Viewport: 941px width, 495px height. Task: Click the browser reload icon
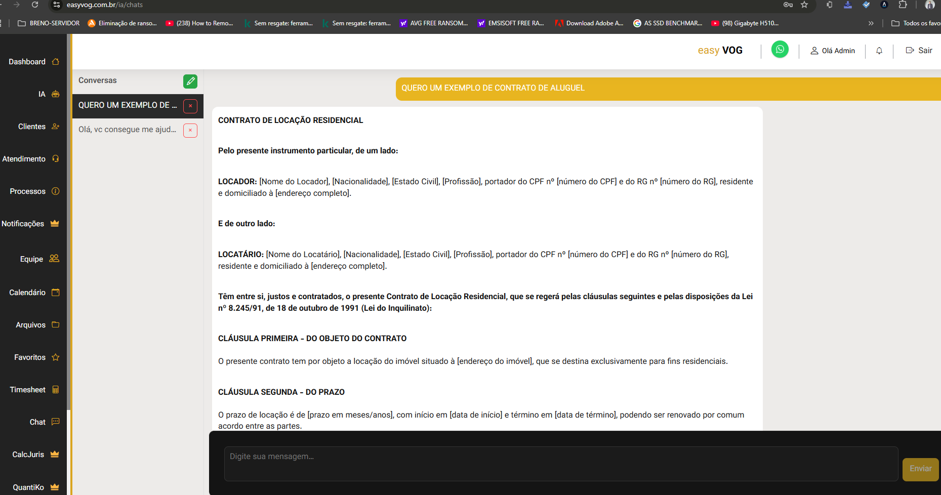(x=35, y=5)
